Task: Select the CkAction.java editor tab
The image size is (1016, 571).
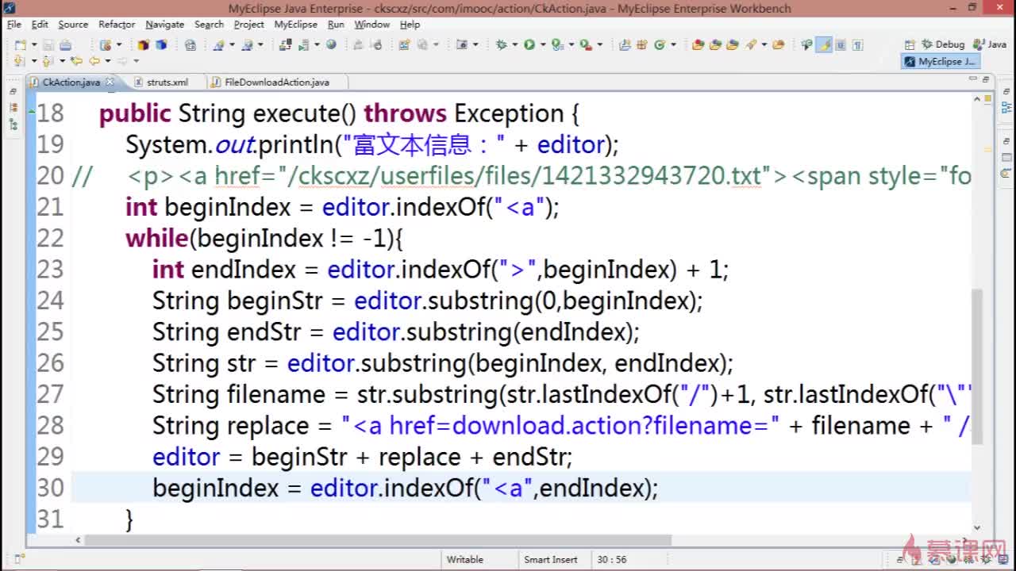Action: click(x=71, y=82)
